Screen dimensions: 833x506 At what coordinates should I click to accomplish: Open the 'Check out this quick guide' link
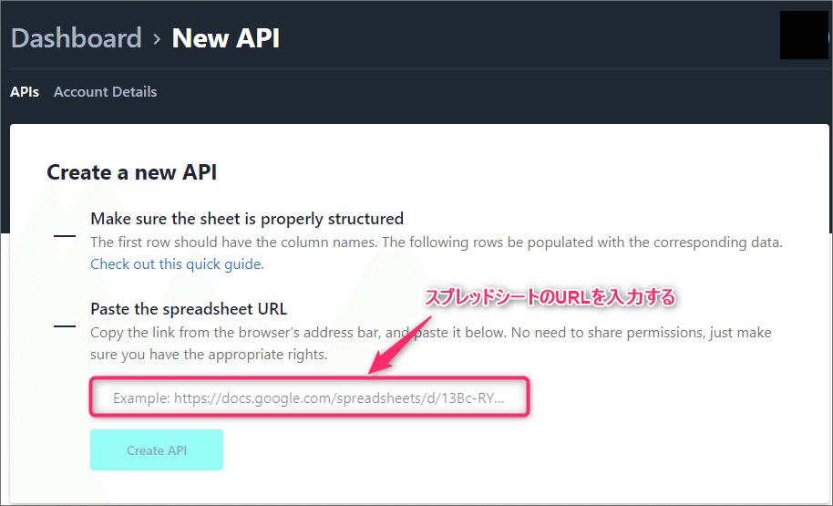click(x=177, y=264)
